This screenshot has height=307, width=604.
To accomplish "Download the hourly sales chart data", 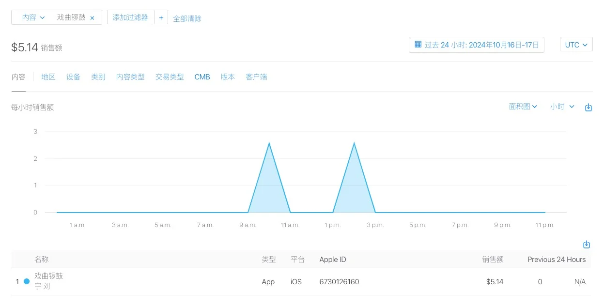I will point(589,107).
